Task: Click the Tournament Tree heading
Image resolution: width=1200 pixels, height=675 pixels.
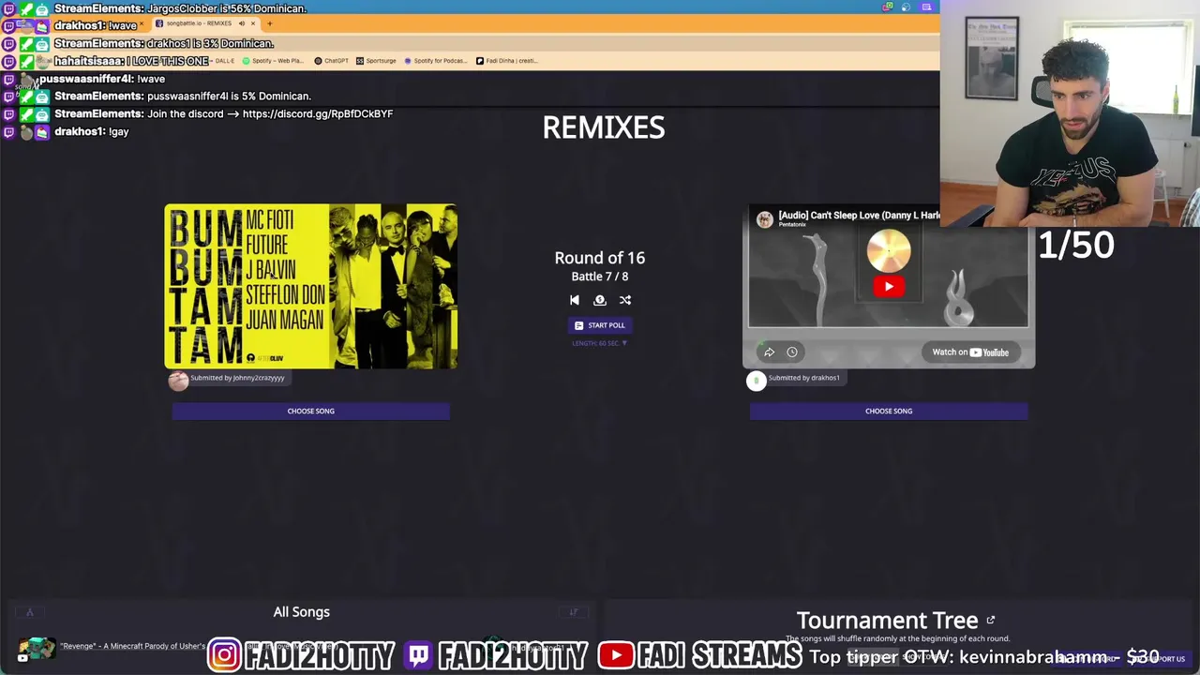Action: [887, 621]
